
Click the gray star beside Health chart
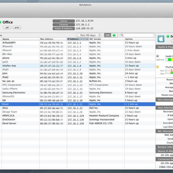coord(157,56)
